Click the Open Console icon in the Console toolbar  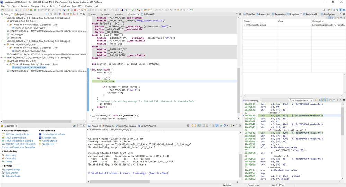point(231,125)
